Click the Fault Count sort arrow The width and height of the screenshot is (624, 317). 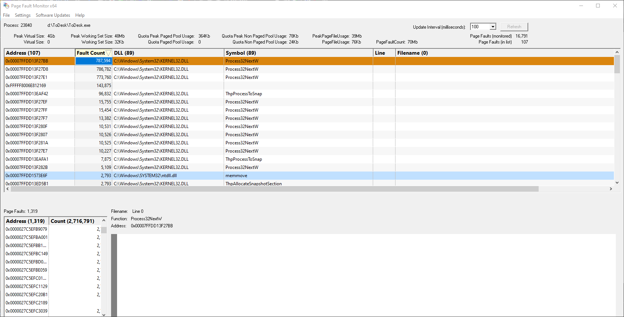[108, 53]
